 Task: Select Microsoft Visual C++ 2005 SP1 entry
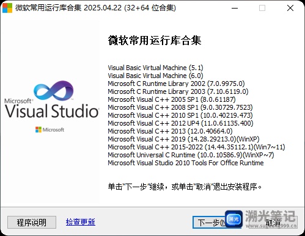(172, 99)
